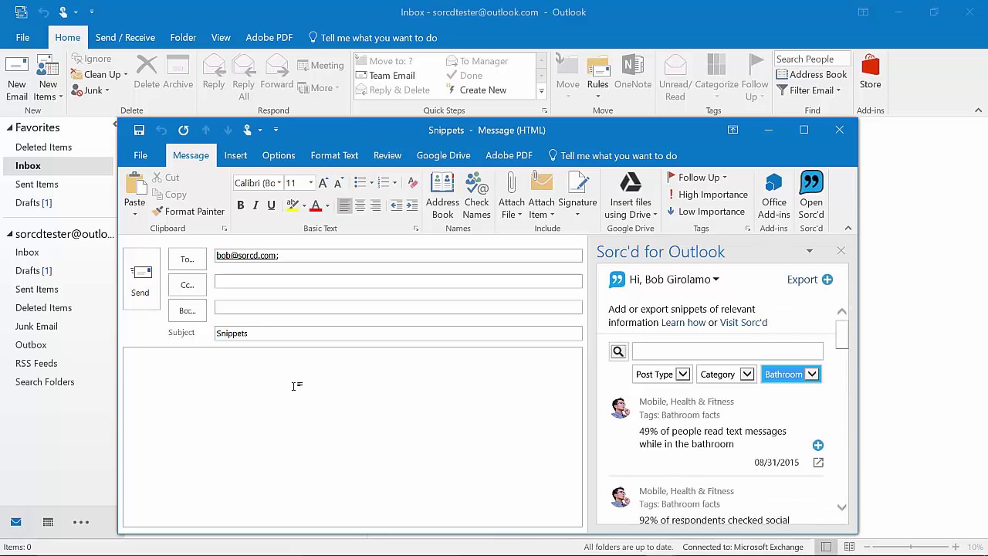The width and height of the screenshot is (988, 556).
Task: Switch to Review tab
Action: pyautogui.click(x=387, y=155)
